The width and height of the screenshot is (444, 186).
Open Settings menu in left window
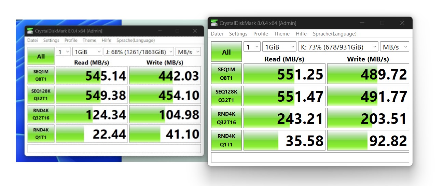(51, 40)
